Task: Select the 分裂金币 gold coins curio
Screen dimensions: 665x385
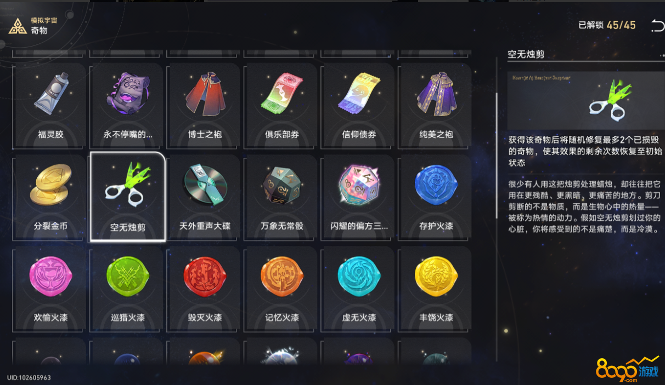Action: pyautogui.click(x=51, y=197)
